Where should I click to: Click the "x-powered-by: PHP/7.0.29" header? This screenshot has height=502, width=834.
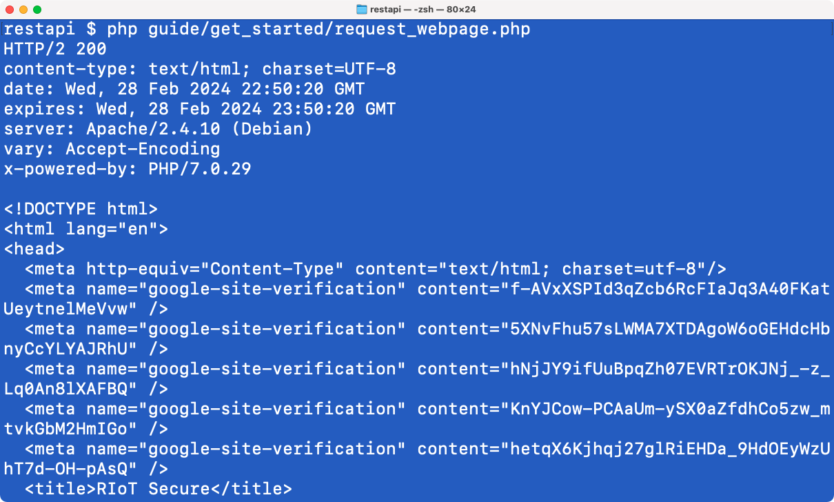pos(128,170)
